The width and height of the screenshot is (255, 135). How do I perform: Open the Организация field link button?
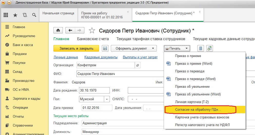(138, 65)
